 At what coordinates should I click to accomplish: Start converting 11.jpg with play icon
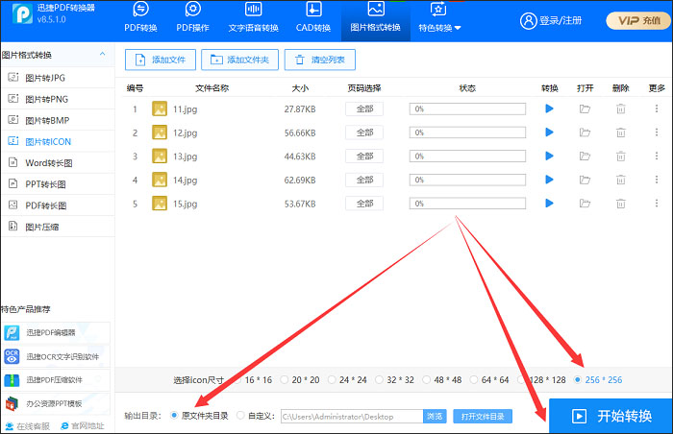(x=549, y=108)
